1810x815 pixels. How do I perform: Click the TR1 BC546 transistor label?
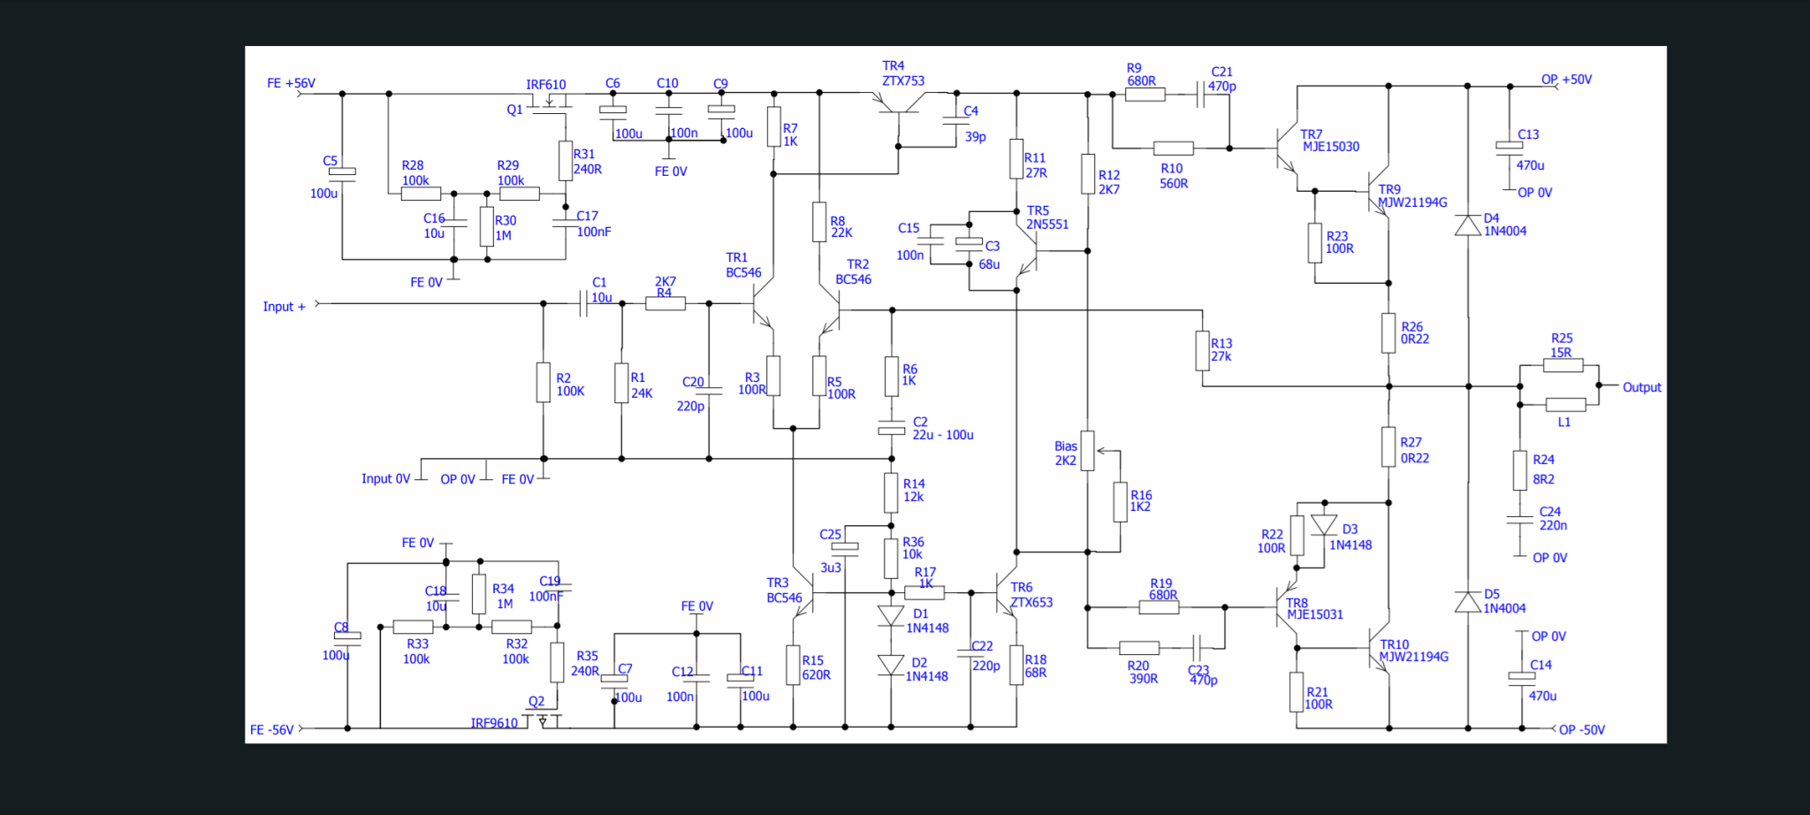click(x=743, y=265)
